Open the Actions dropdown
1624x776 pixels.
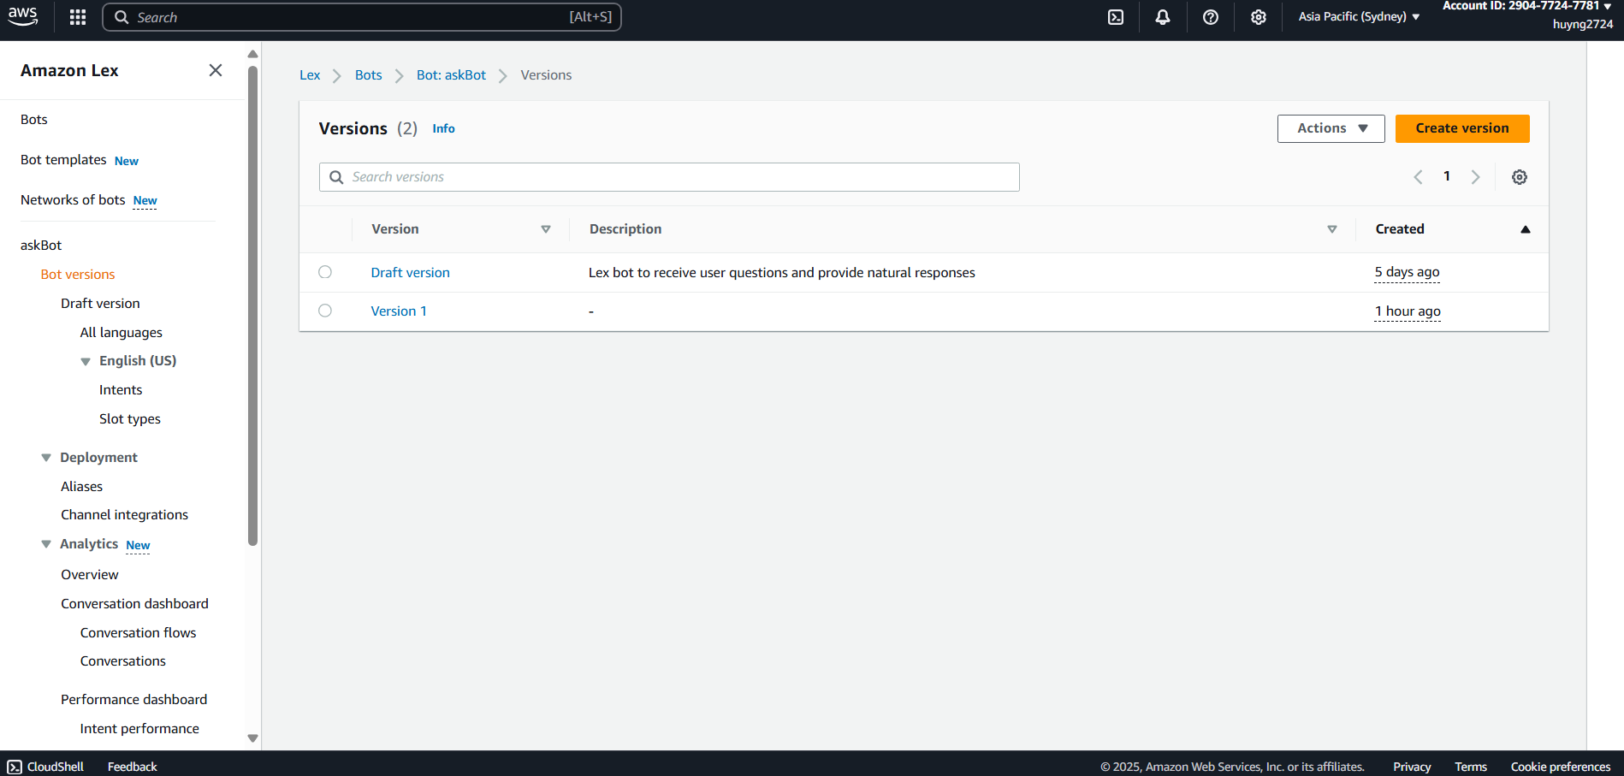[1331, 128]
